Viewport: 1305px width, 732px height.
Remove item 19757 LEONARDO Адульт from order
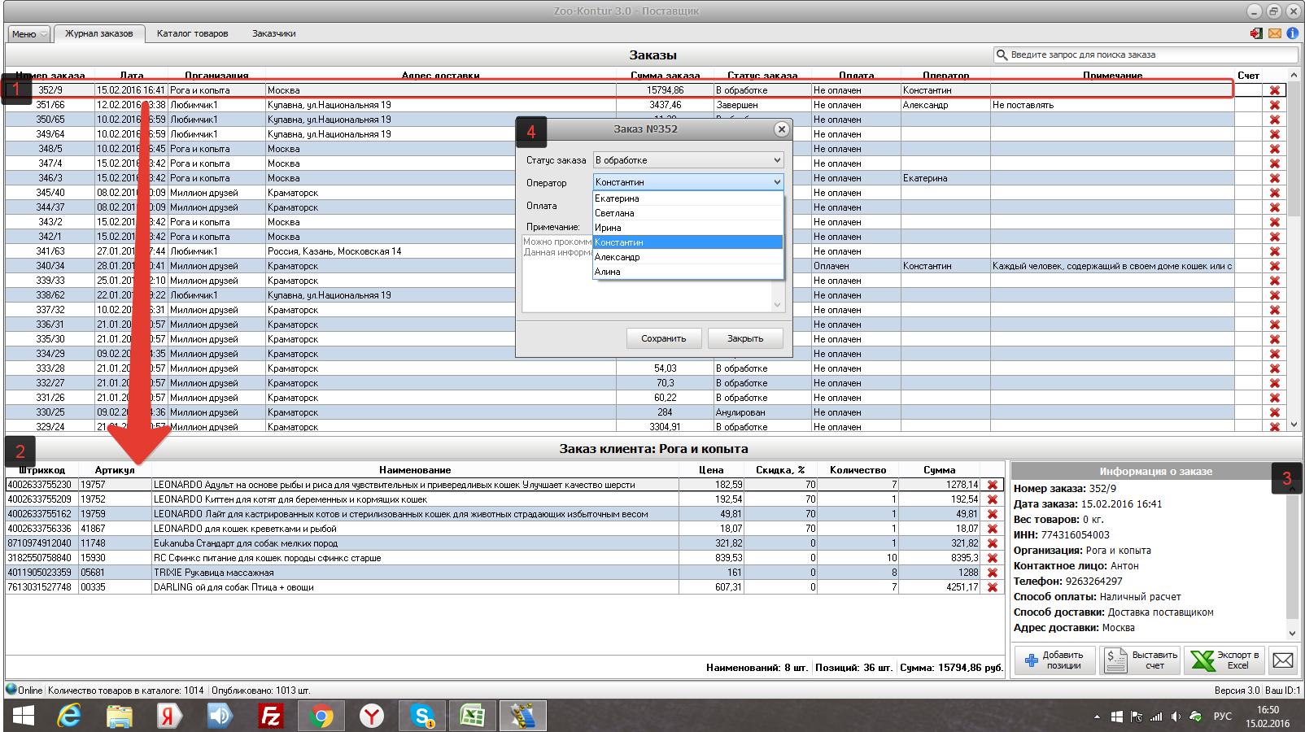tap(993, 485)
